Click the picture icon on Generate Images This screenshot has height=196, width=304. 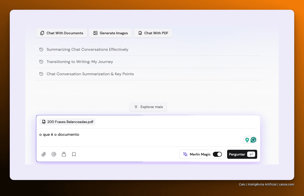(x=95, y=33)
